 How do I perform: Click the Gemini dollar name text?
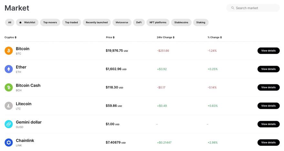[29, 122]
